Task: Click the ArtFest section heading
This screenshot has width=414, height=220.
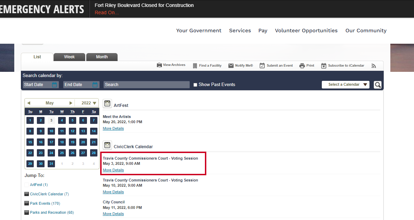Action: (121, 105)
